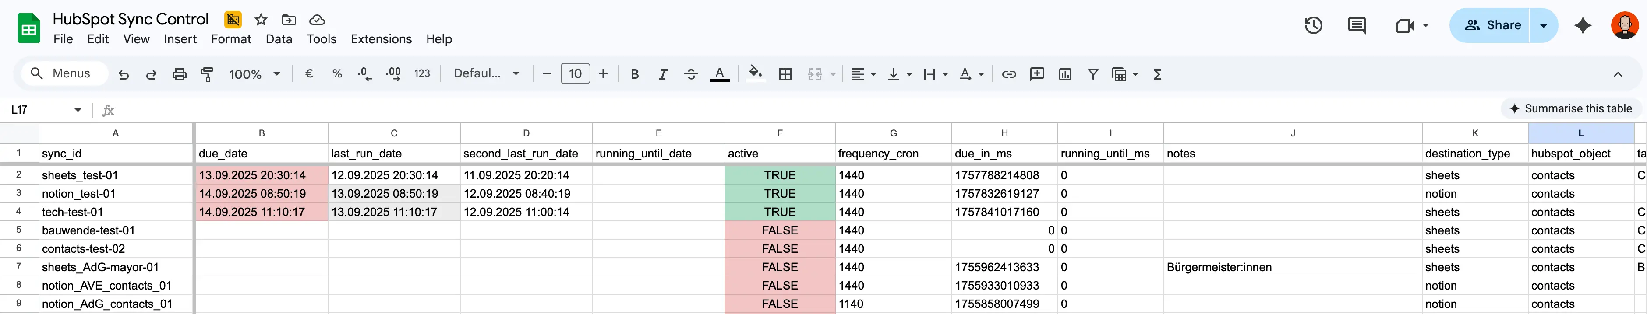Print the spreadsheet

tap(180, 75)
